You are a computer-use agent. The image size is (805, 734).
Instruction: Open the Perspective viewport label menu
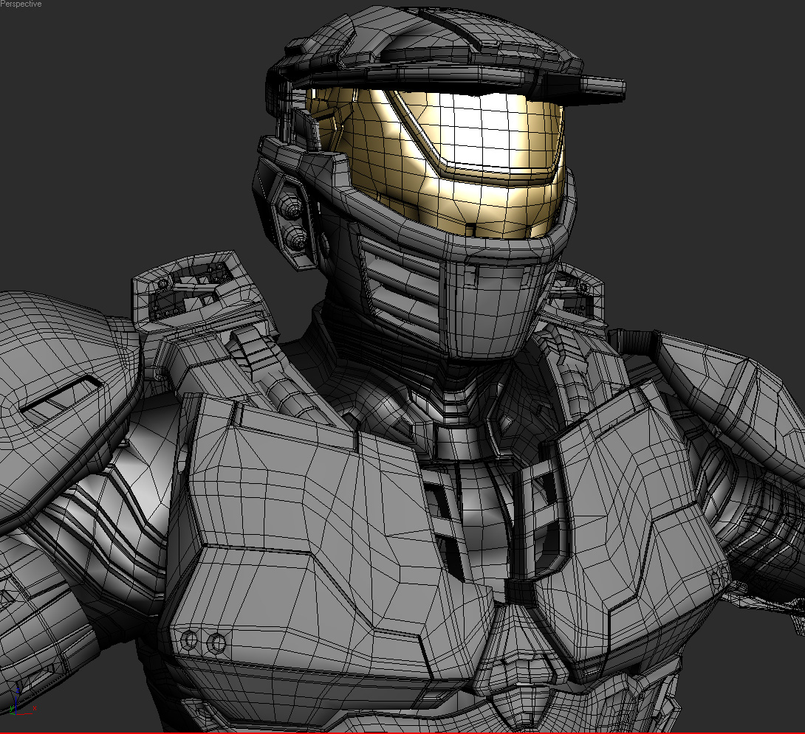coord(21,4)
